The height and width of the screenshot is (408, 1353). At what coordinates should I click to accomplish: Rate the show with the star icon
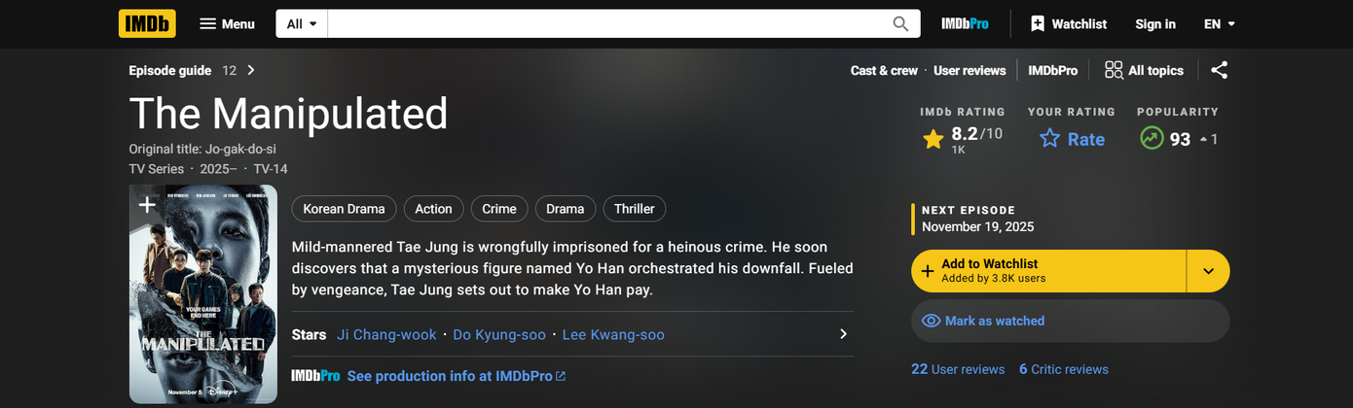pyautogui.click(x=1049, y=139)
